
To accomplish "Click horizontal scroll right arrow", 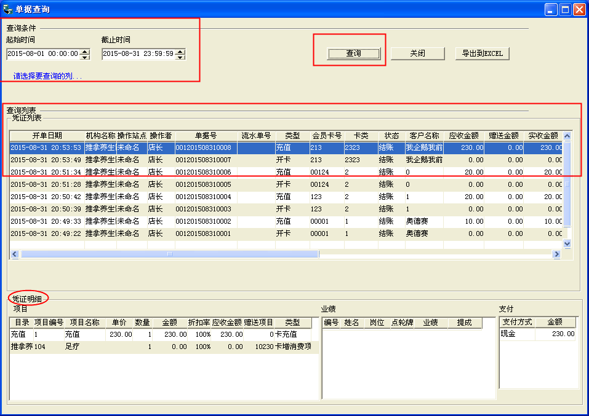I will tap(557, 254).
